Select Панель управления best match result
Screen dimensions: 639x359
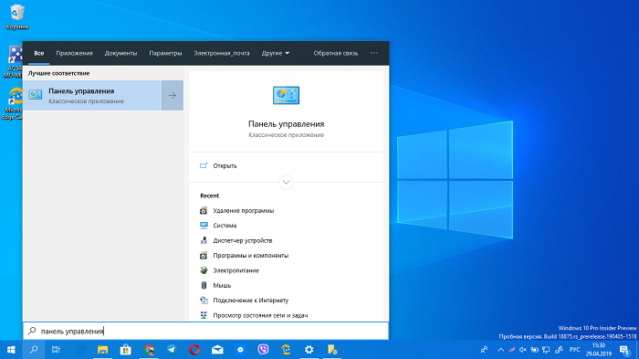point(91,96)
